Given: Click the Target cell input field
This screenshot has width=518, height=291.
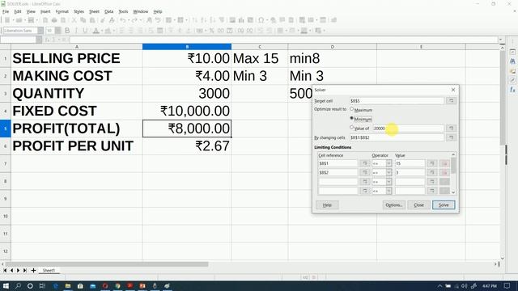Looking at the screenshot, I should pyautogui.click(x=397, y=100).
